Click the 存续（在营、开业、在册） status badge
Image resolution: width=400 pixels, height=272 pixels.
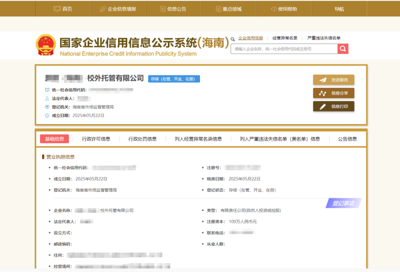pos(174,79)
